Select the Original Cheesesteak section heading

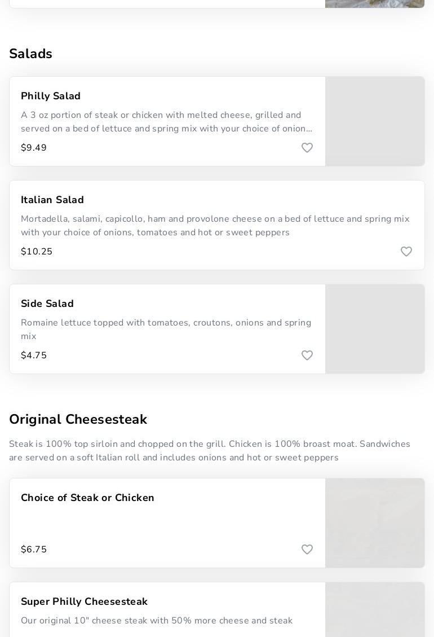tap(78, 419)
